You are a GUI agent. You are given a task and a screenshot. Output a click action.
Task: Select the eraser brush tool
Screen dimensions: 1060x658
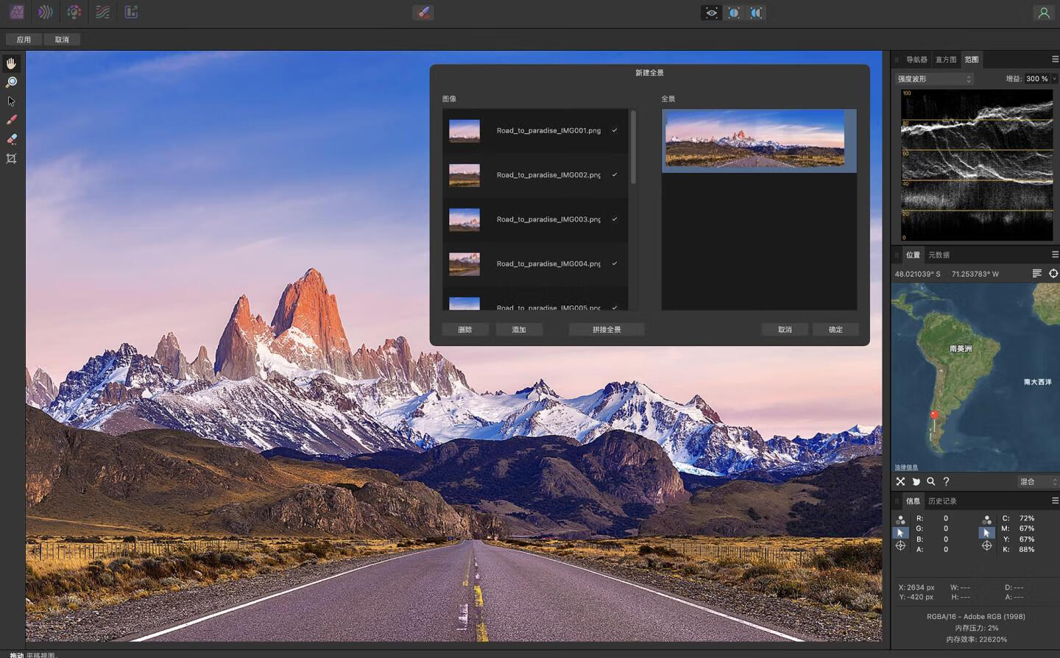point(11,139)
